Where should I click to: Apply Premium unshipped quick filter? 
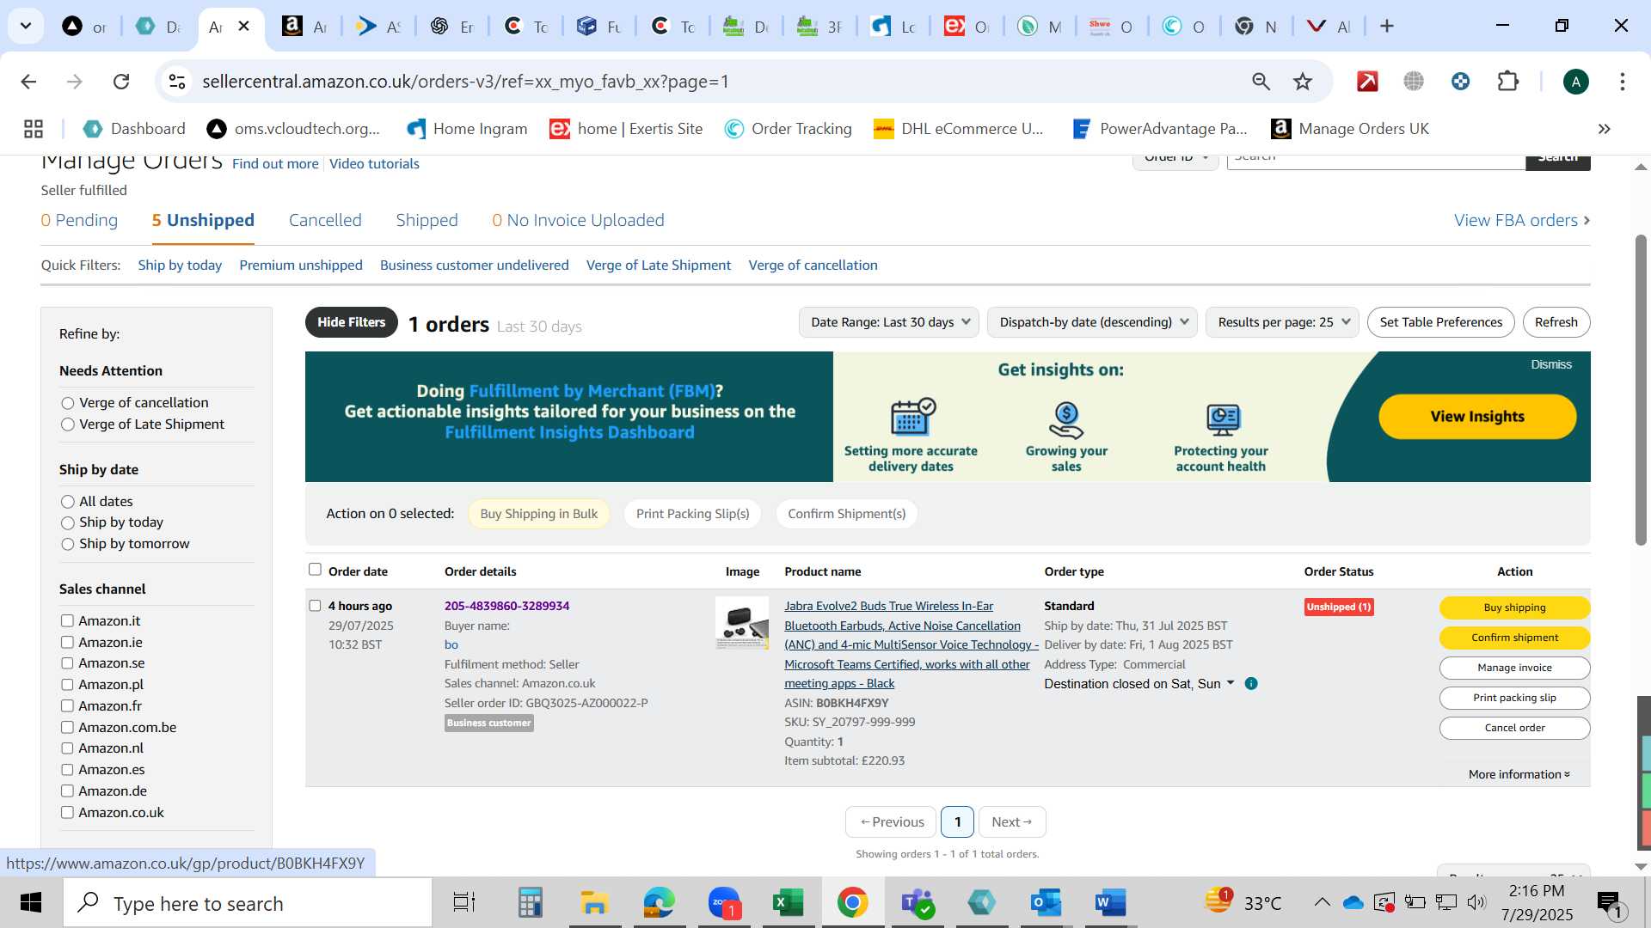[x=301, y=266]
